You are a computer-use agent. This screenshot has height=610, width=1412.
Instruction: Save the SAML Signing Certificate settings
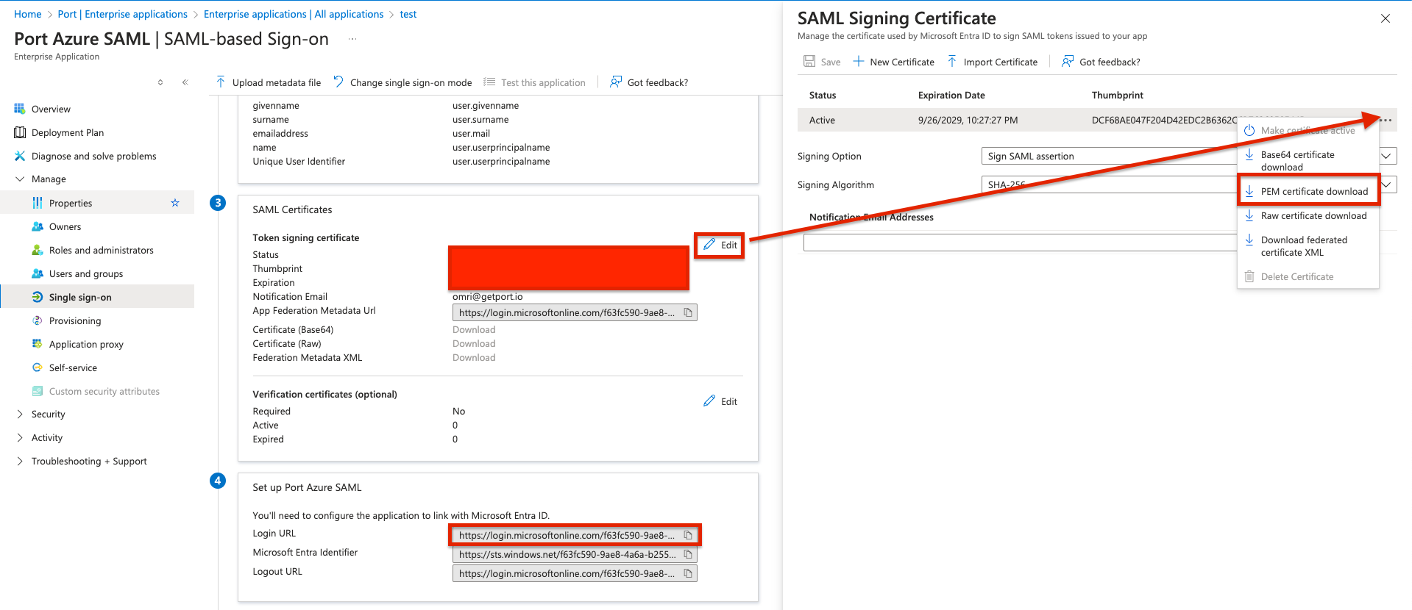coord(822,62)
